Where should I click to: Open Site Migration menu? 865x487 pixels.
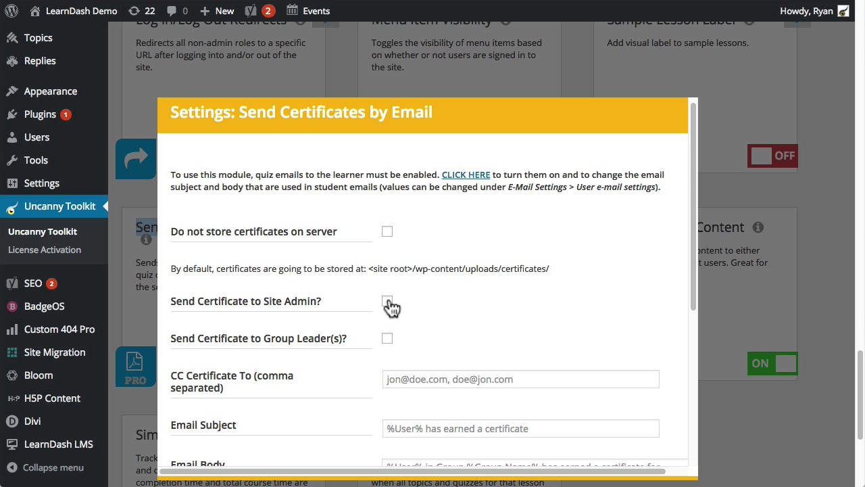(54, 352)
